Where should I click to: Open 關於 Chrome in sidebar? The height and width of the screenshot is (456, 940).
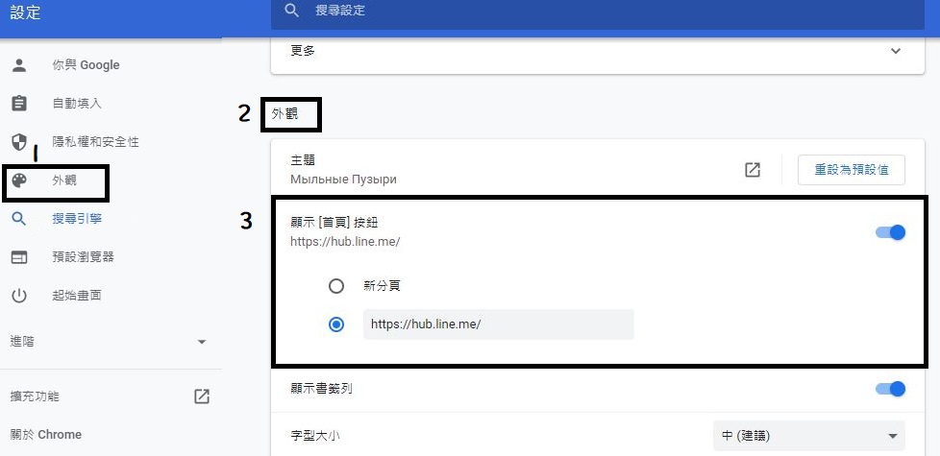coord(46,435)
